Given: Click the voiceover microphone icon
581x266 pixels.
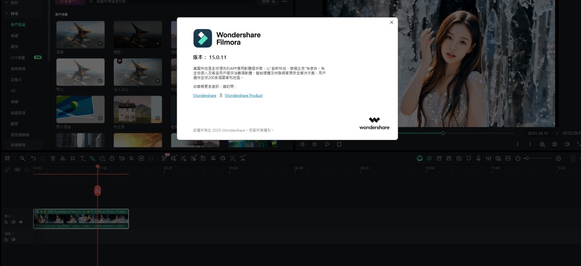Looking at the screenshot, I should tap(479, 158).
